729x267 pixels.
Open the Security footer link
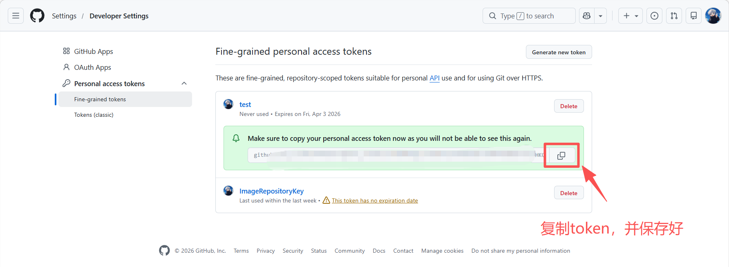click(293, 251)
